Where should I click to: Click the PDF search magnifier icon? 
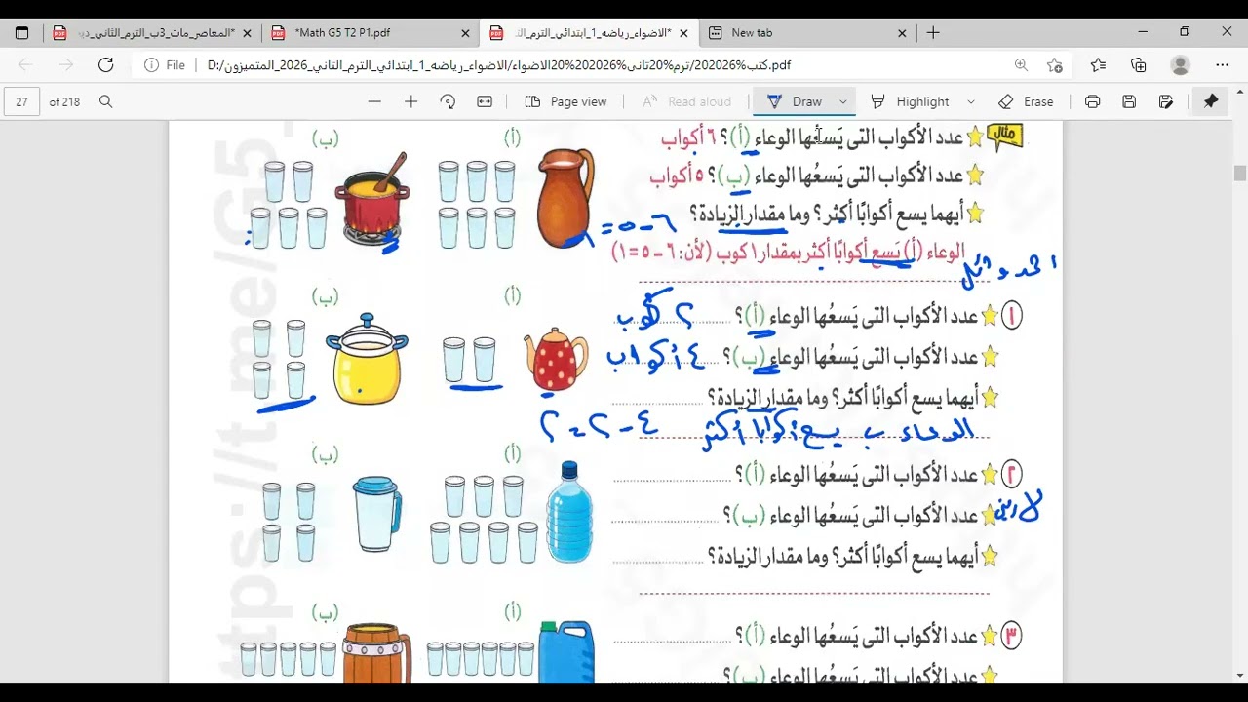106,101
